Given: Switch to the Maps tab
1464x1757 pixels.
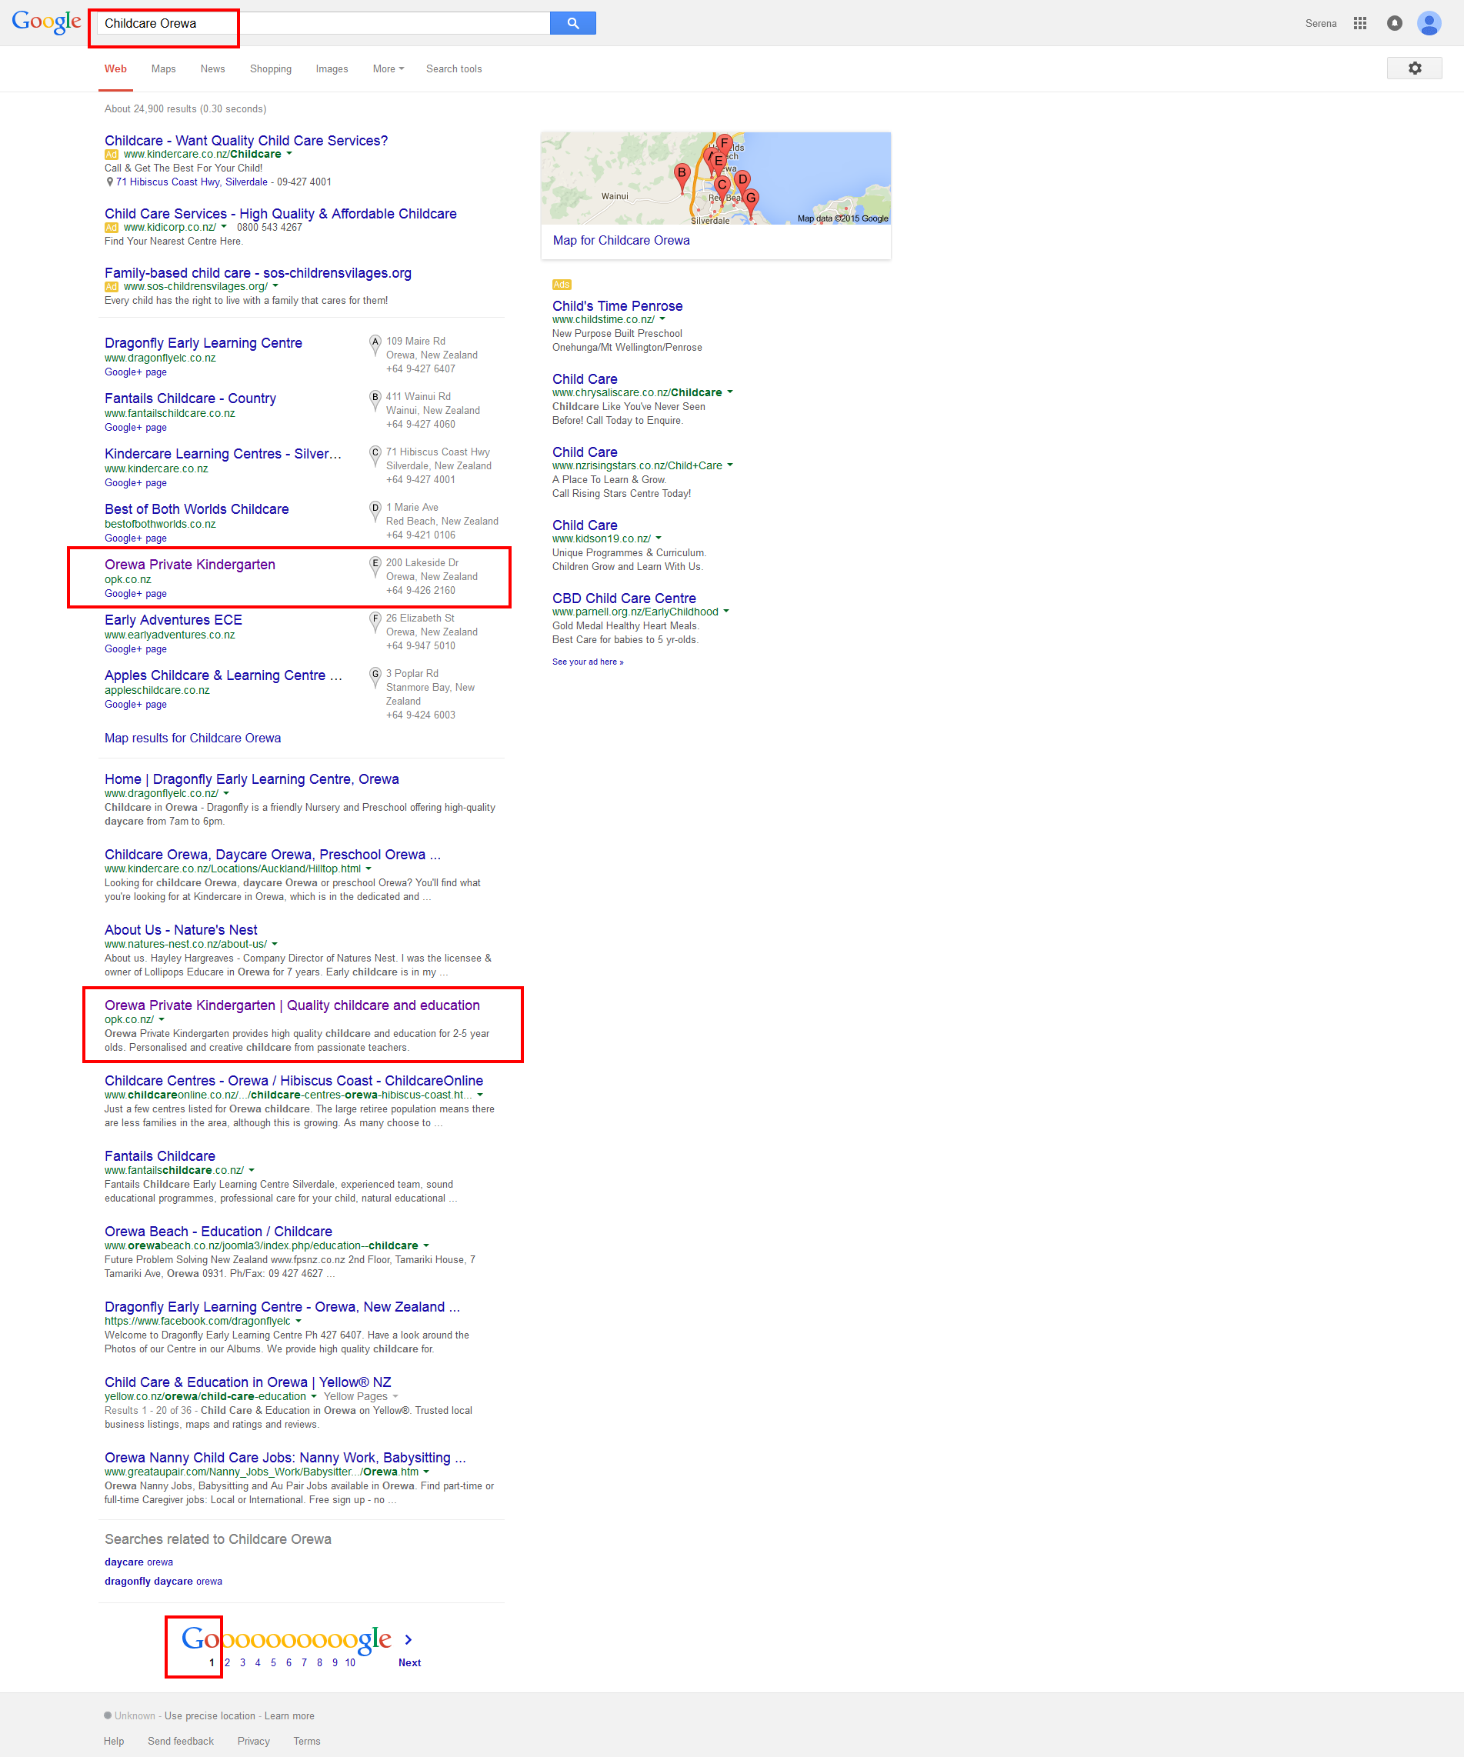Looking at the screenshot, I should pos(163,69).
